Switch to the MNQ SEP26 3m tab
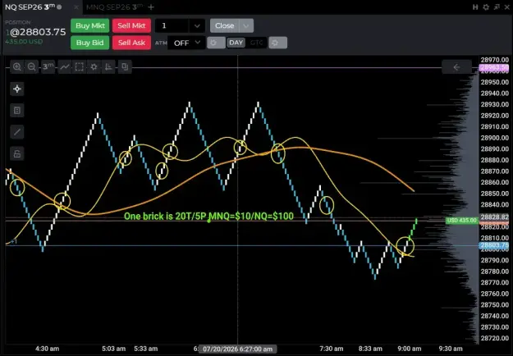The height and width of the screenshot is (356, 513). click(114, 7)
